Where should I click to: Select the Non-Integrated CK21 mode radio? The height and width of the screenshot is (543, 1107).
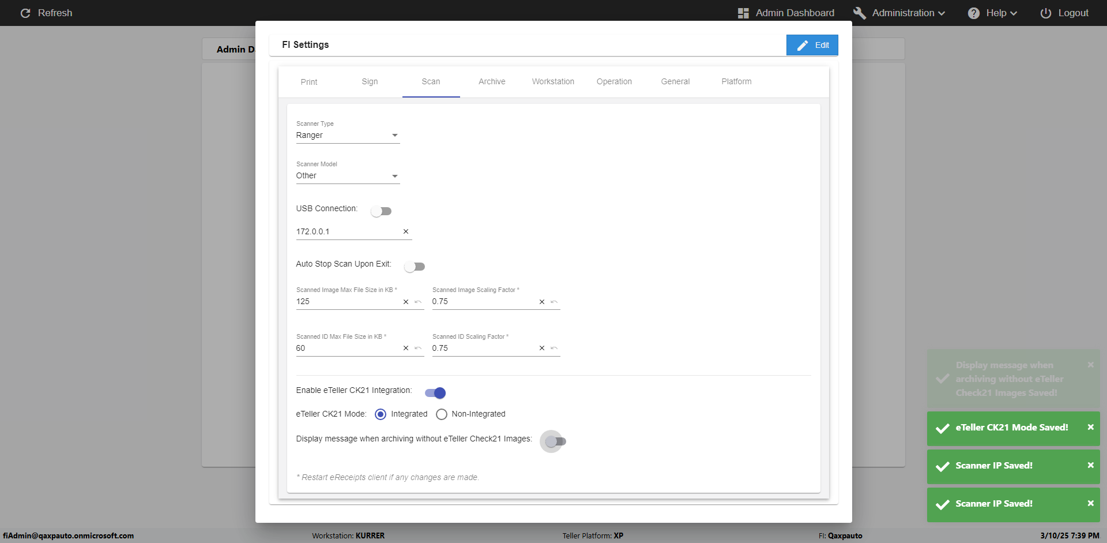click(x=442, y=414)
